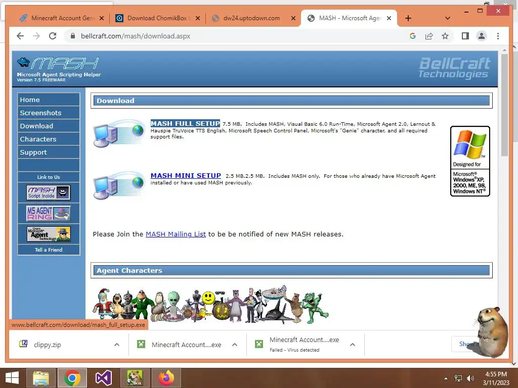View site security lock info

(73, 36)
